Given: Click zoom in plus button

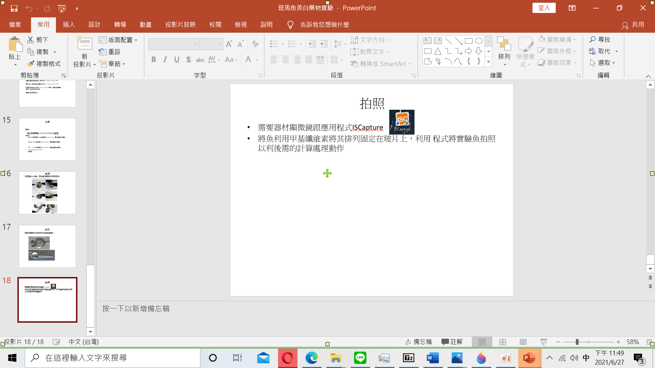Looking at the screenshot, I should (x=618, y=342).
